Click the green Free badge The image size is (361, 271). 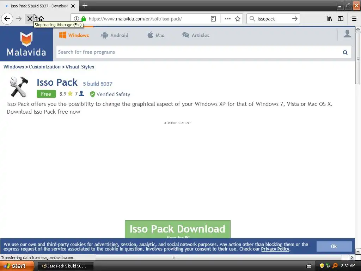tap(46, 94)
